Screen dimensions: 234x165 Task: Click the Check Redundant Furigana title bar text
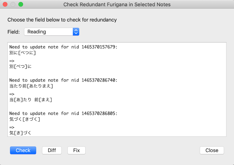(x=117, y=4)
